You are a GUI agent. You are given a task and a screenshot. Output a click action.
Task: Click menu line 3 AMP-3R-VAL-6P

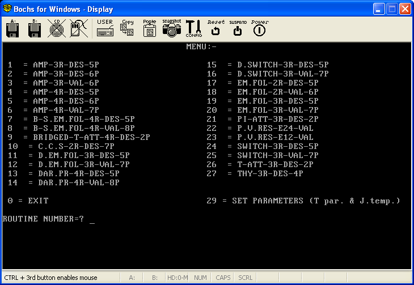pyautogui.click(x=53, y=83)
